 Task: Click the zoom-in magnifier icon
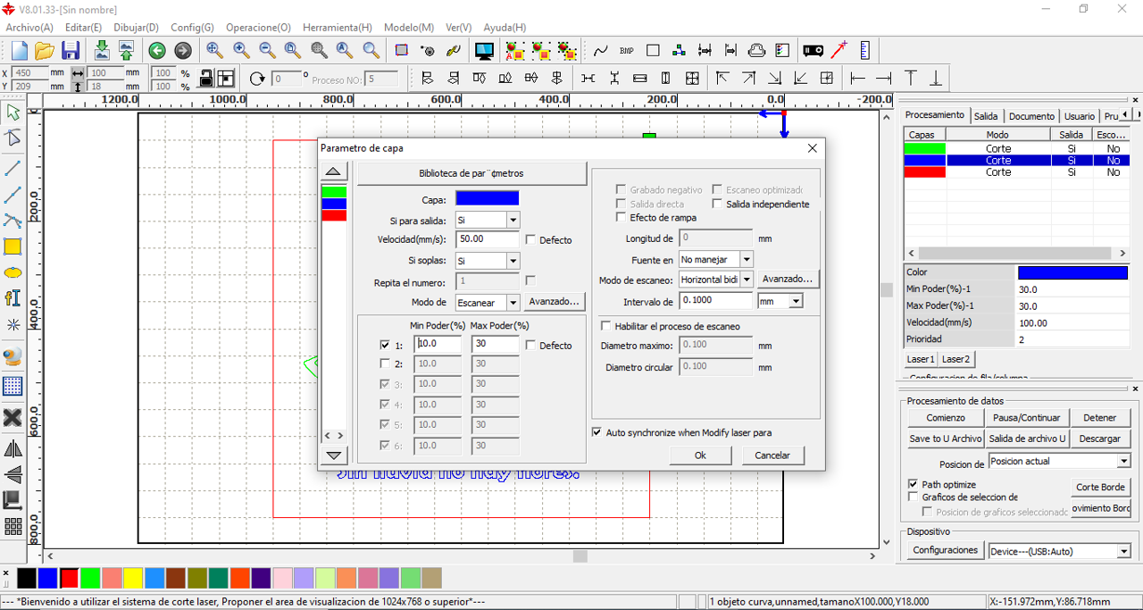coord(241,51)
